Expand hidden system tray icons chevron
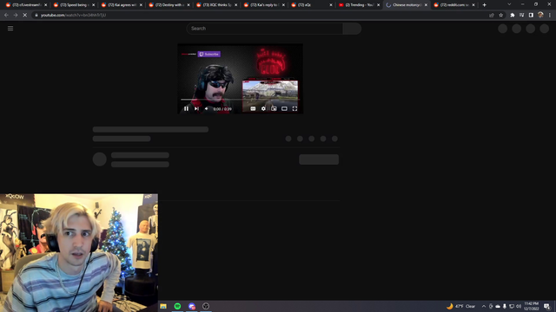Screen dimensions: 556x312 (x=484, y=306)
